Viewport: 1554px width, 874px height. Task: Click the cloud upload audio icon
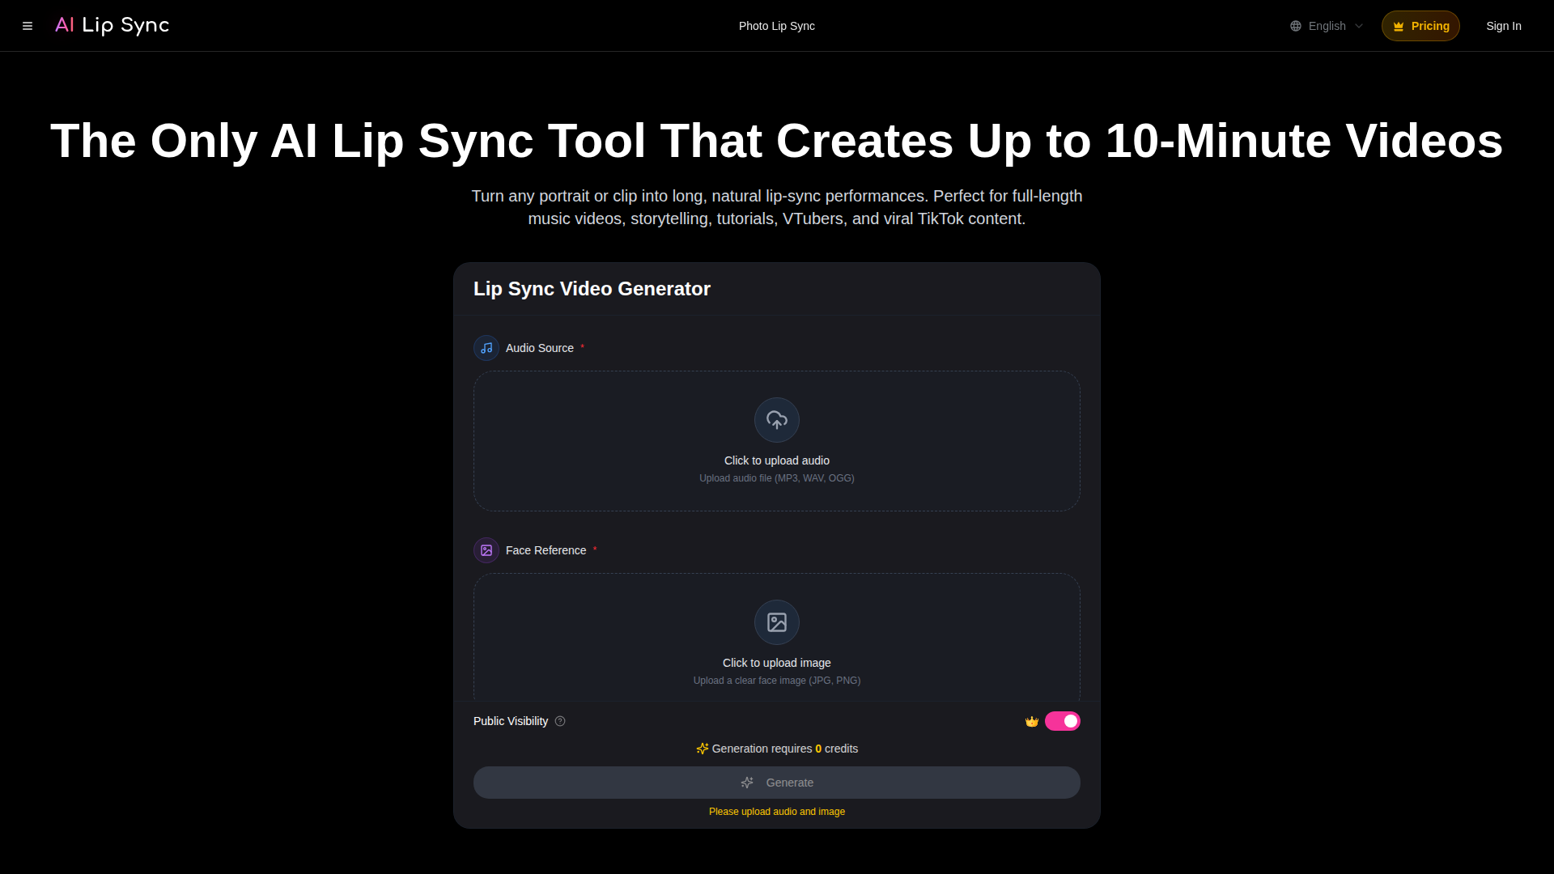777,420
